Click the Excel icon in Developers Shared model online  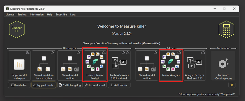tap(76, 69)
